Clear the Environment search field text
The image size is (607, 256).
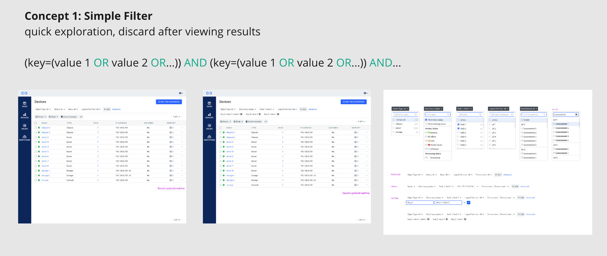(576, 115)
